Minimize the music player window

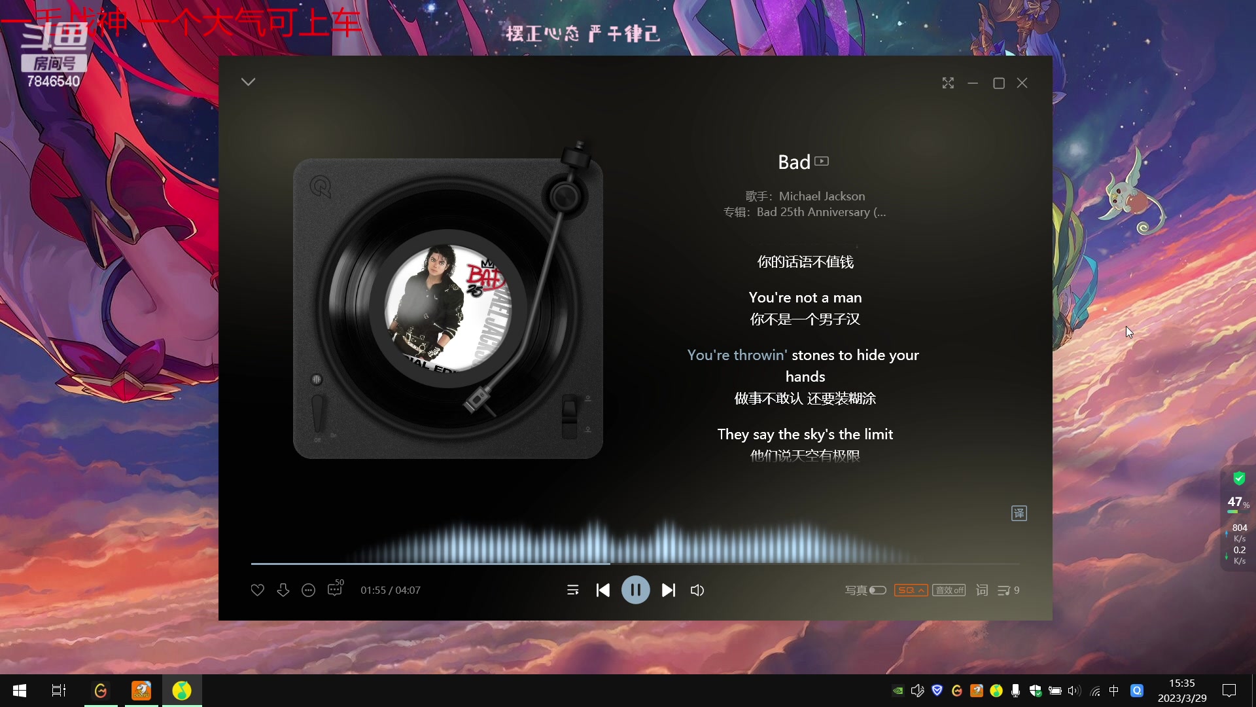tap(973, 83)
